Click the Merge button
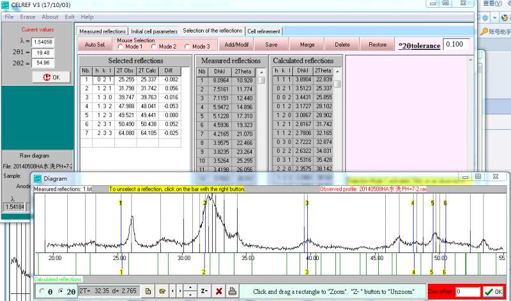 click(x=307, y=45)
